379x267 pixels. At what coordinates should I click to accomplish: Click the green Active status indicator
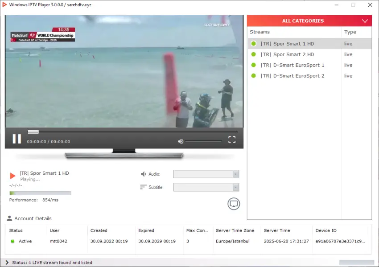(12, 241)
